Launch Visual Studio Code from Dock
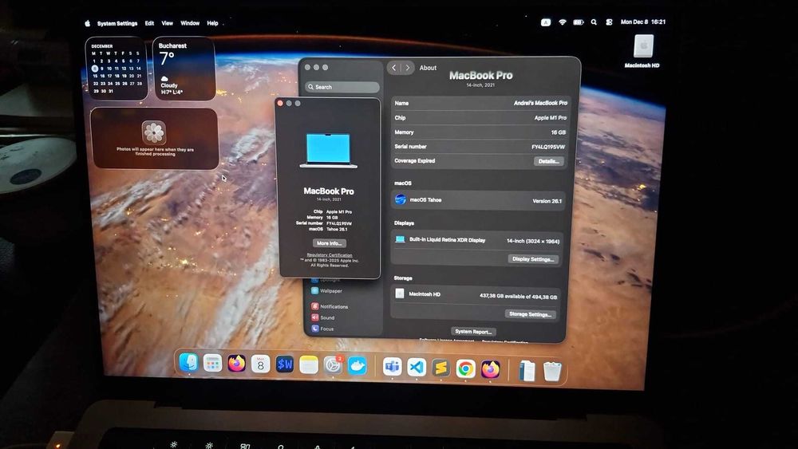Image resolution: width=798 pixels, height=449 pixels. pos(417,367)
